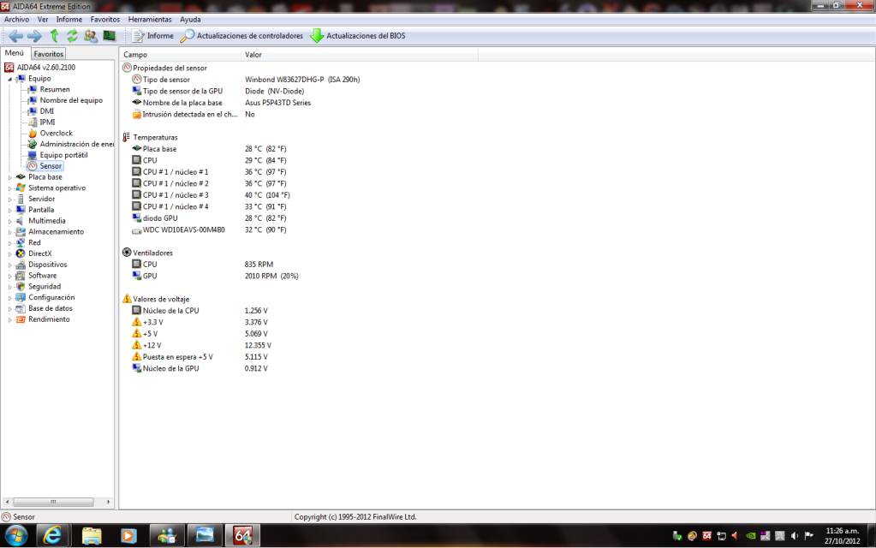
Task: Open the Herramientas menu
Action: click(x=150, y=20)
